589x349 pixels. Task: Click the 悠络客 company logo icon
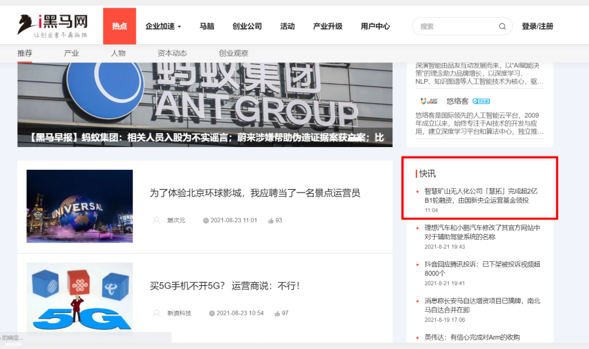(429, 101)
